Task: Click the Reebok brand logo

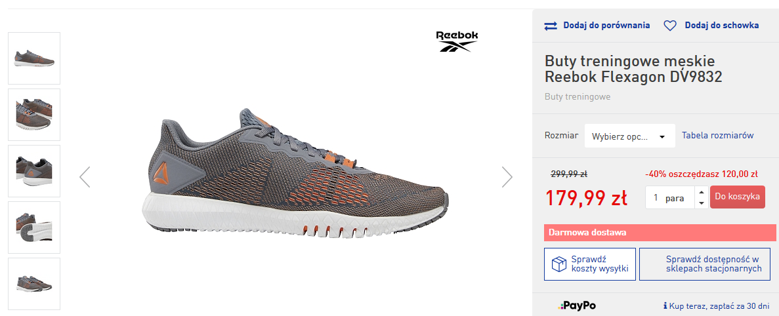Action: coord(457,41)
